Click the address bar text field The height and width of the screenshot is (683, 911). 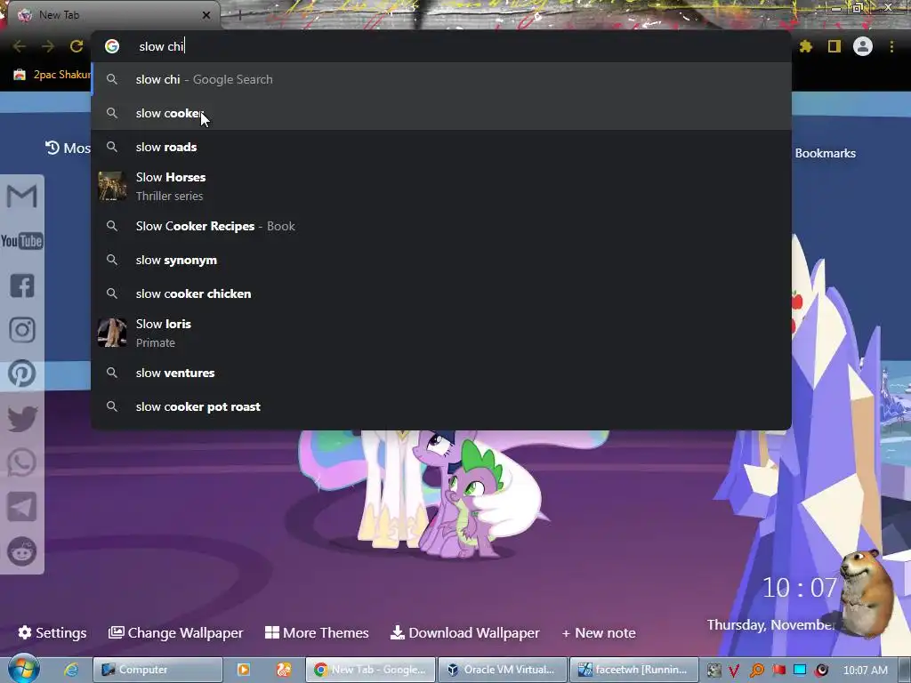click(441, 46)
